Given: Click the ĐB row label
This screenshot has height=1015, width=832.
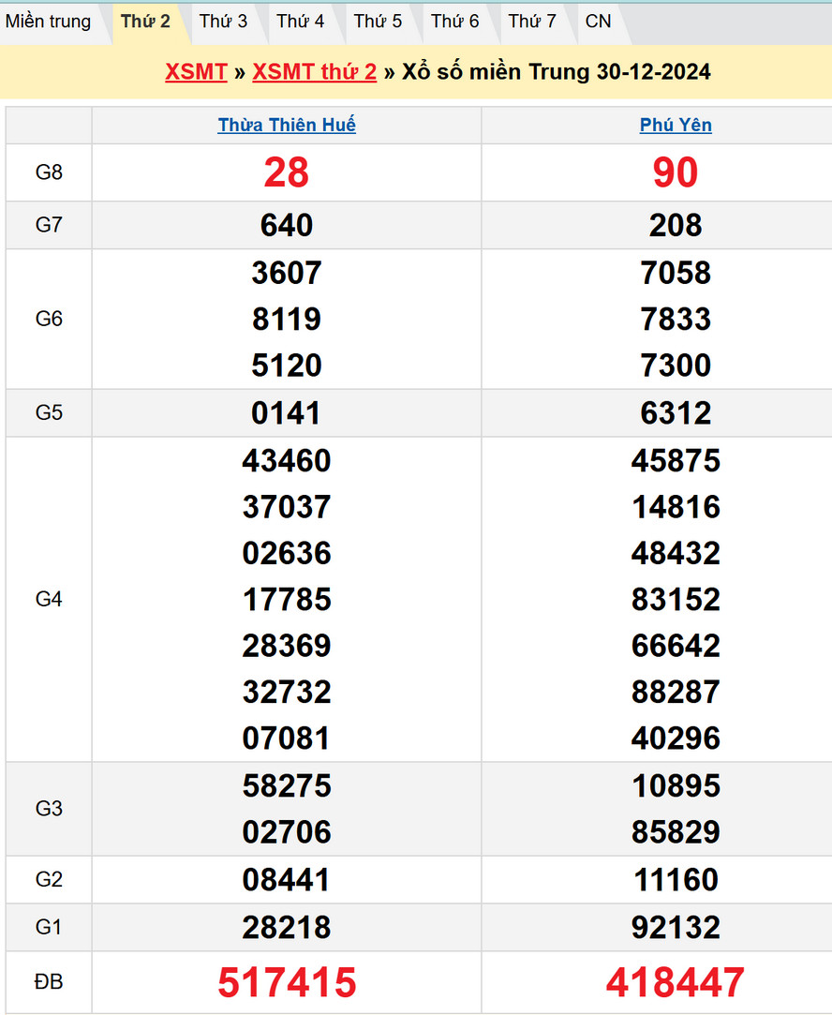Looking at the screenshot, I should tap(49, 982).
